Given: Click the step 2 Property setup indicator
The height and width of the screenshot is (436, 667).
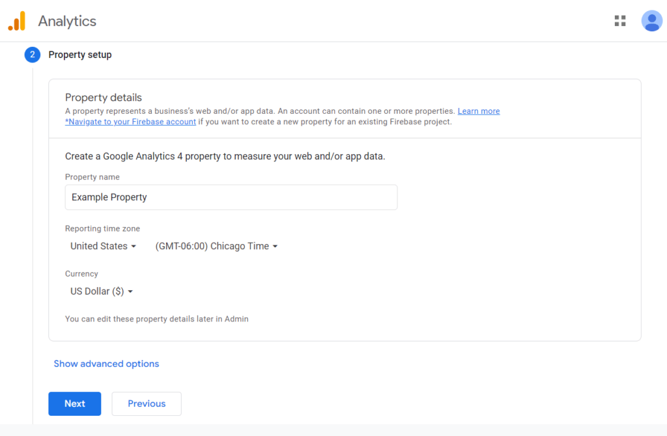Looking at the screenshot, I should pos(32,55).
